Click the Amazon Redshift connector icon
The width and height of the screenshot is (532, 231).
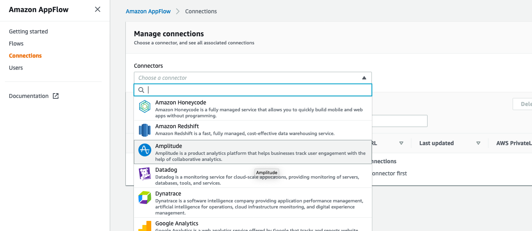click(144, 130)
